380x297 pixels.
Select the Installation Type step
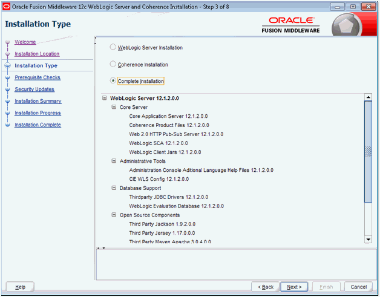[36, 66]
